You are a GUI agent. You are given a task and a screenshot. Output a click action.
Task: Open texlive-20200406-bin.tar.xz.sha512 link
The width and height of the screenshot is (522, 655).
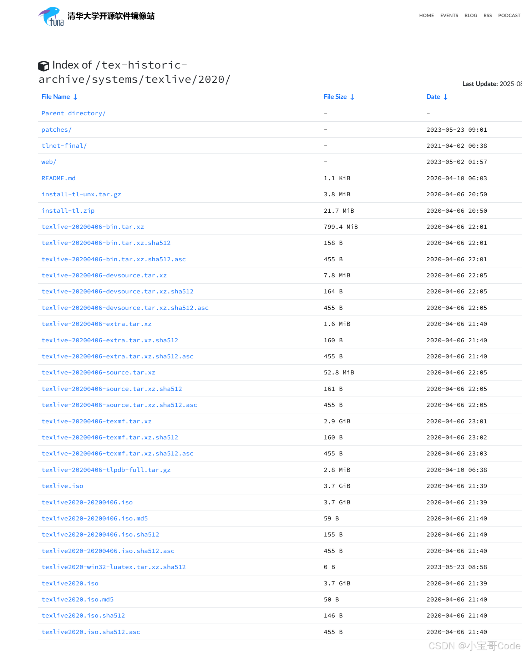tap(106, 243)
